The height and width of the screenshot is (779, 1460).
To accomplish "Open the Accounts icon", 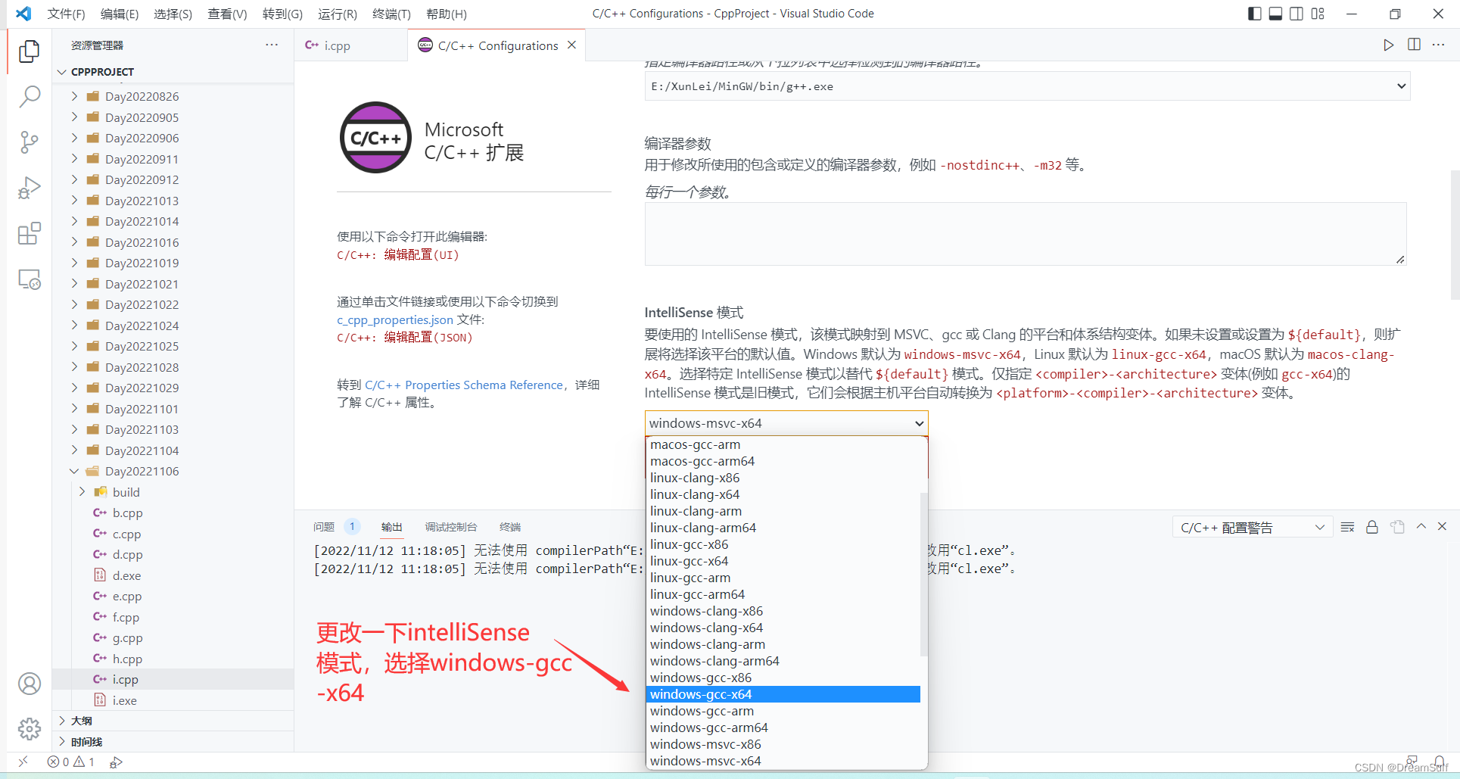I will click(x=29, y=684).
